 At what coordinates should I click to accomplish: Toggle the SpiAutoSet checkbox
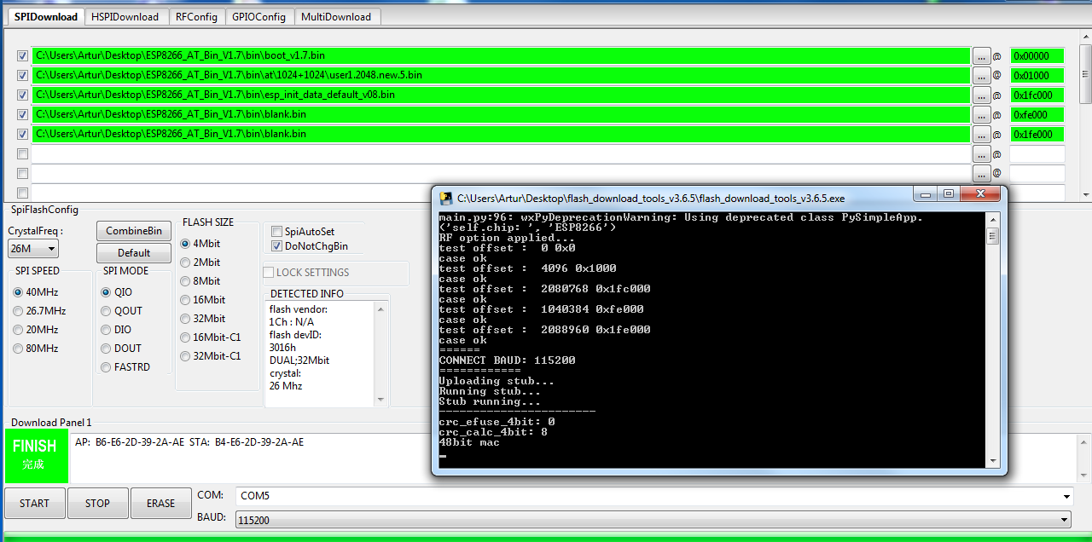[x=276, y=231]
